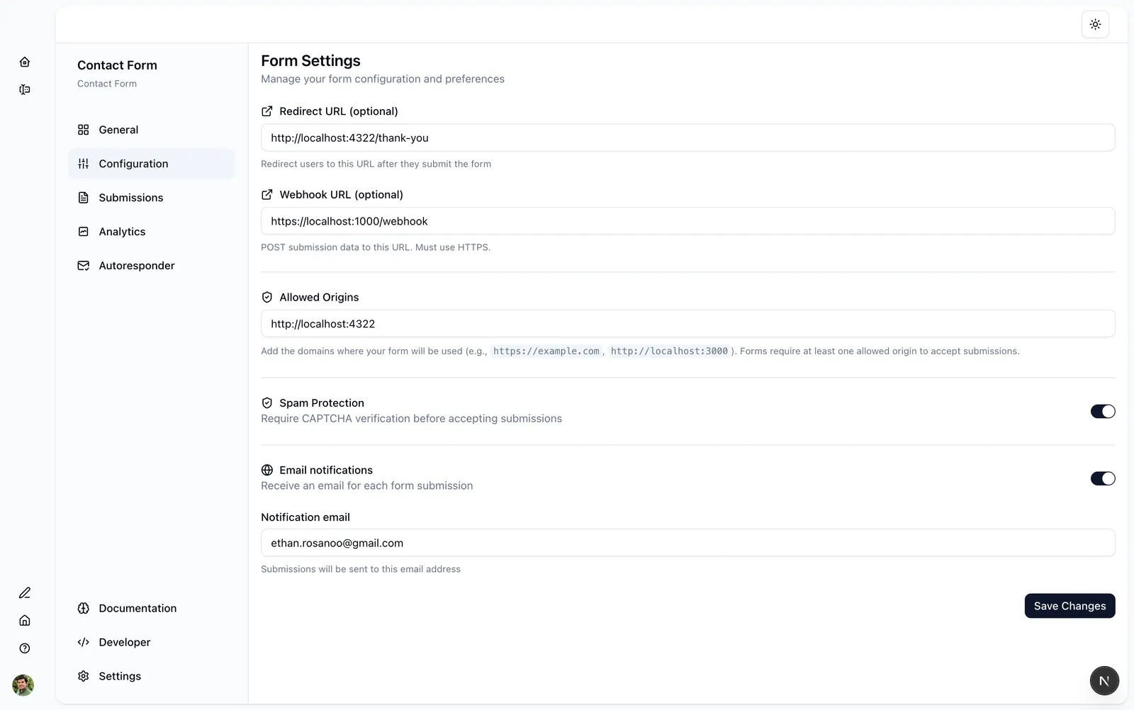Disable Spam Protection
The width and height of the screenshot is (1134, 710).
point(1102,411)
